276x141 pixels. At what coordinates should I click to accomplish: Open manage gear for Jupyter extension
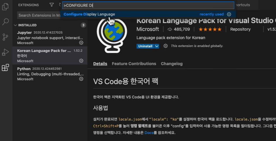81,43
